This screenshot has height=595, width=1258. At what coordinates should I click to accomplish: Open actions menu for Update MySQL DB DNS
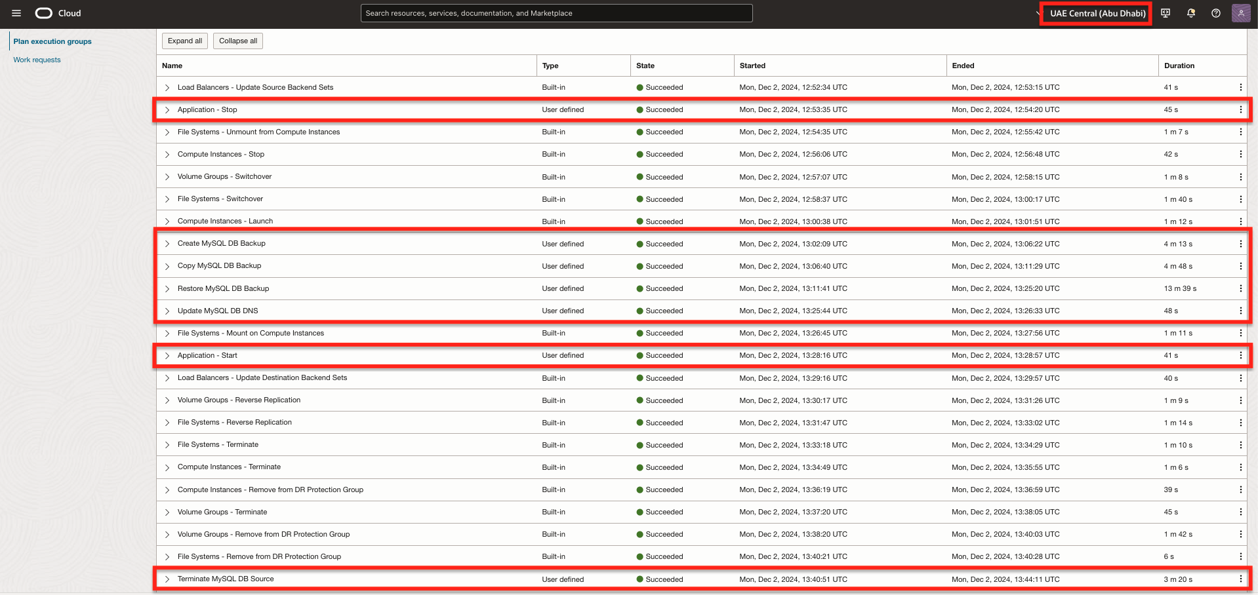coord(1240,311)
